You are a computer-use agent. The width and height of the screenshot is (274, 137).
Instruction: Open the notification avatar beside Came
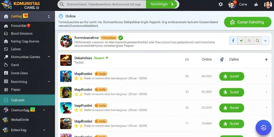(232, 4)
